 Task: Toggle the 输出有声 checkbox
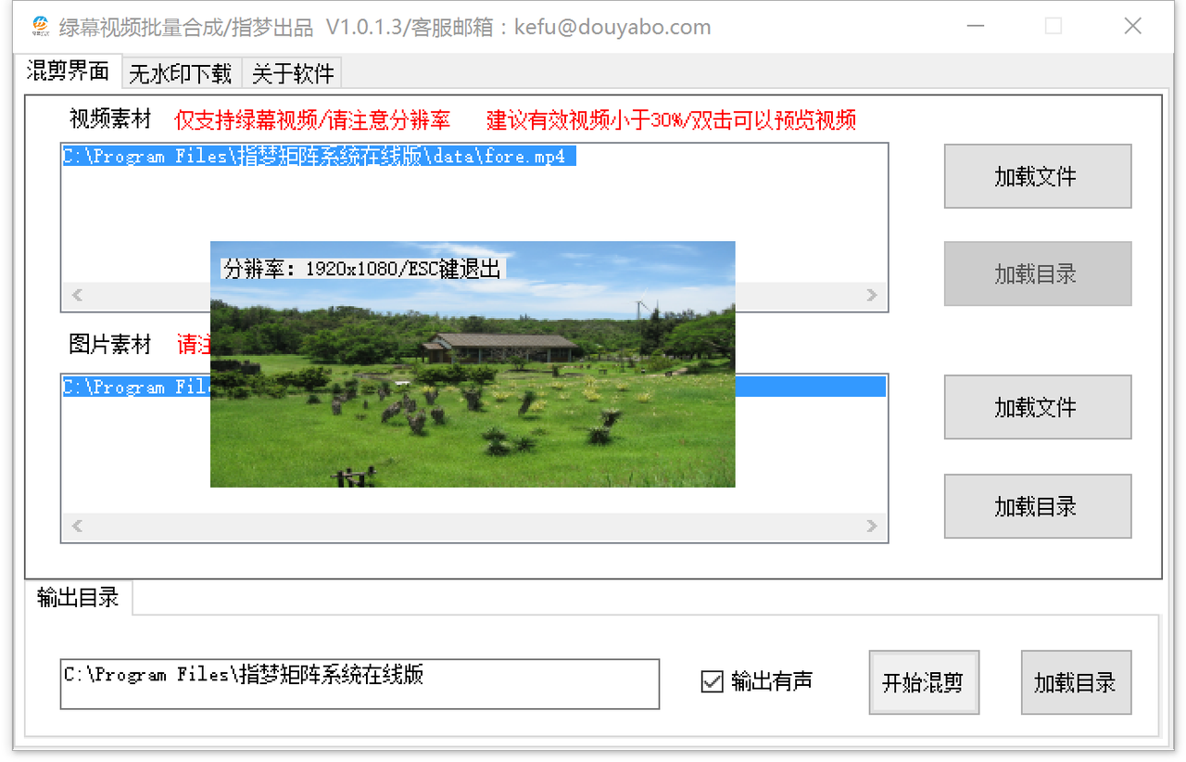click(712, 681)
